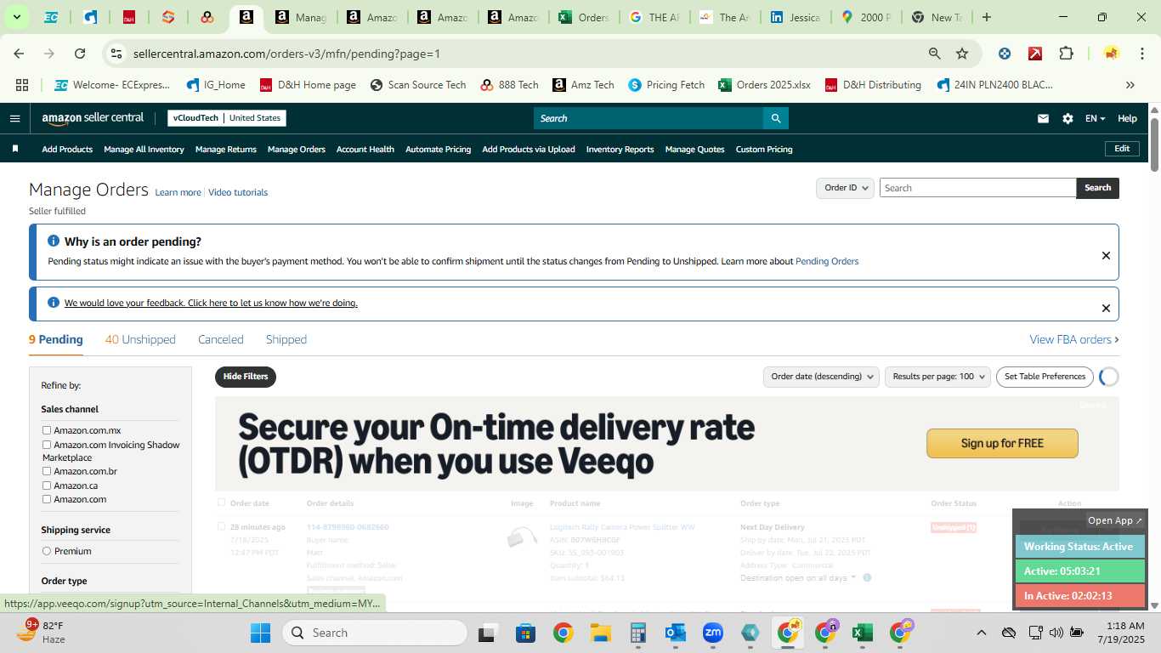This screenshot has height=653, width=1161.
Task: Open the Messages mail icon
Action: point(1043,118)
